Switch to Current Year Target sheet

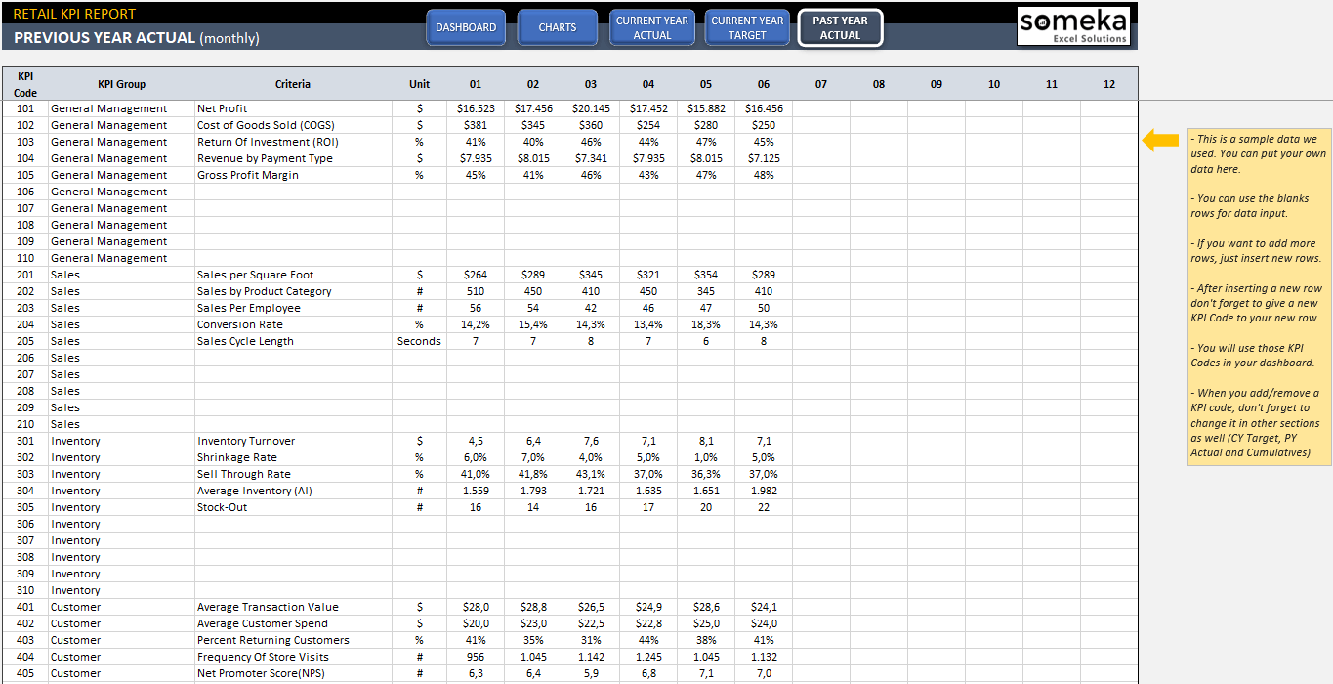coord(747,27)
